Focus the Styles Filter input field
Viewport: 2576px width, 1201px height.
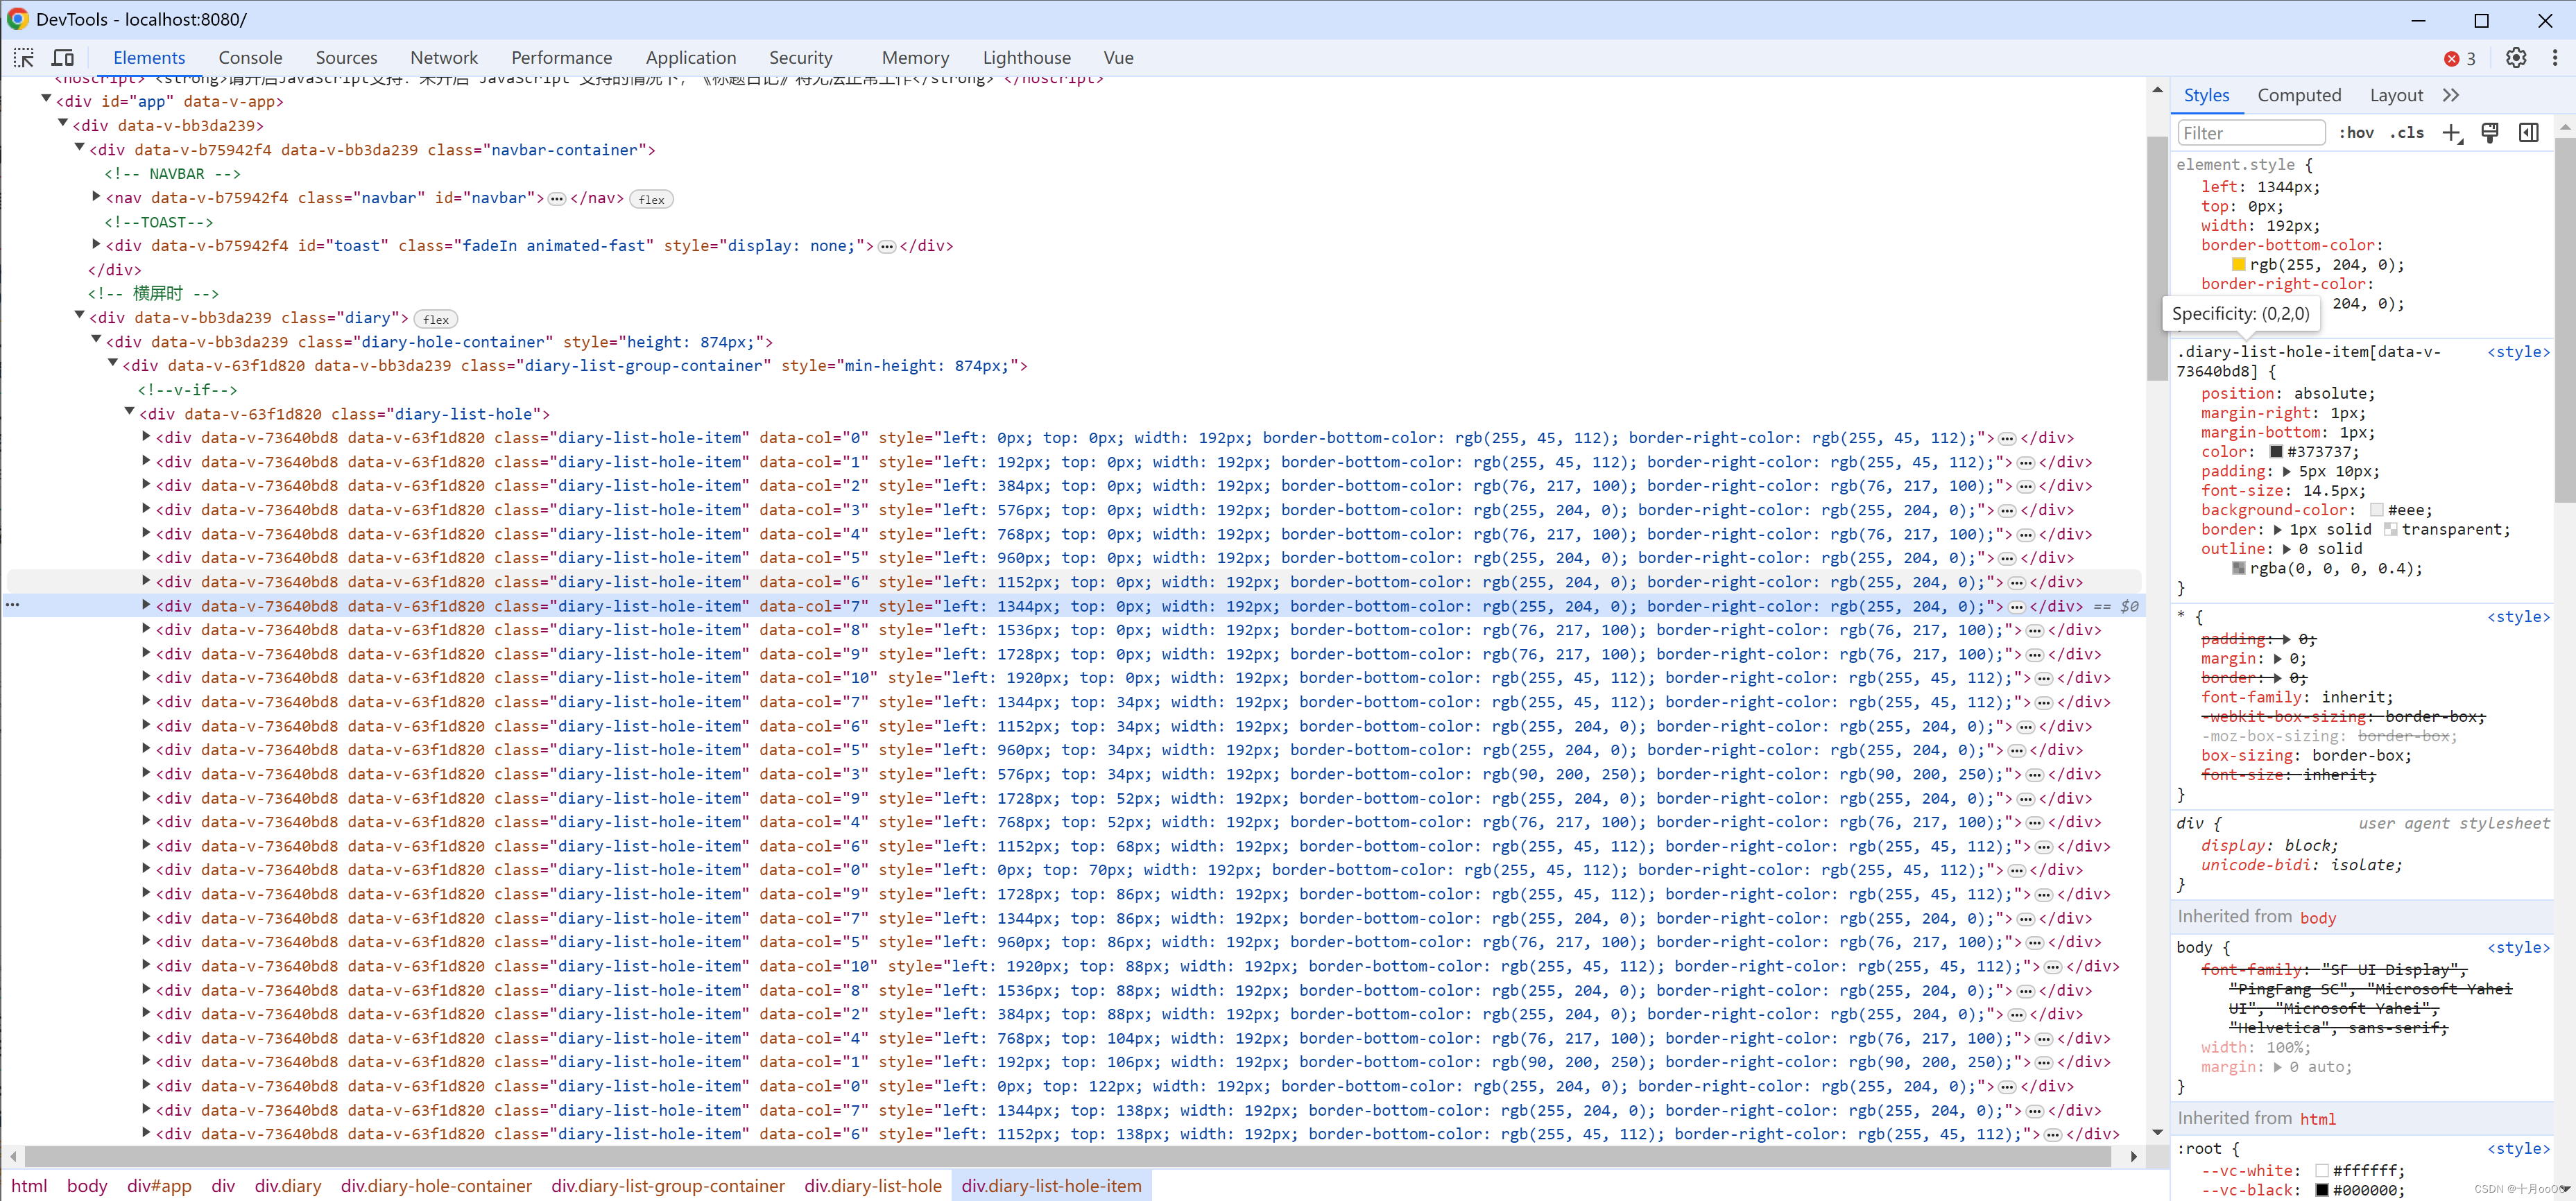point(2251,133)
